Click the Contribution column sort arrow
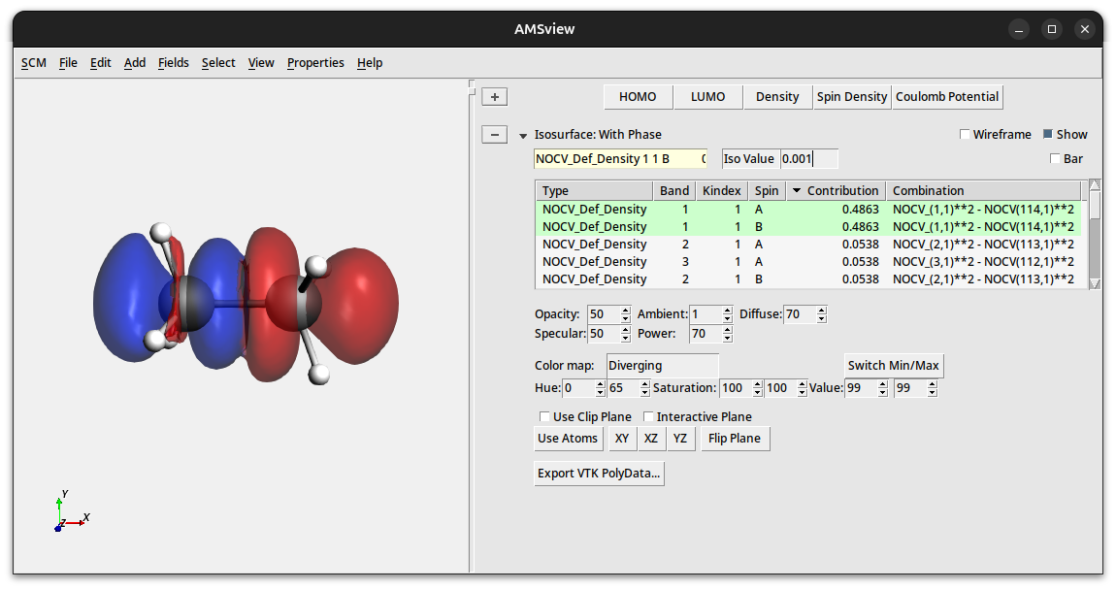This screenshot has height=590, width=1116. point(798,191)
